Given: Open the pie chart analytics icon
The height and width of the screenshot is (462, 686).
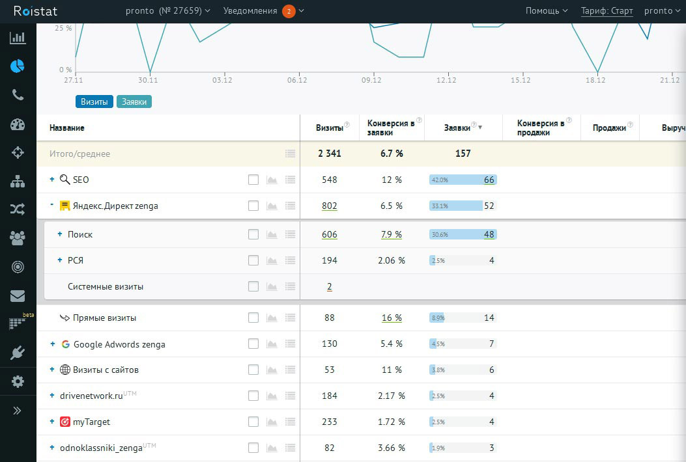Looking at the screenshot, I should pos(18,66).
